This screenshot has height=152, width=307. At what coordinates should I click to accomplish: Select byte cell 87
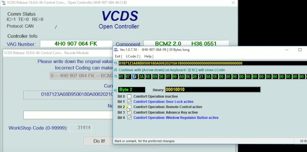(x=128, y=77)
